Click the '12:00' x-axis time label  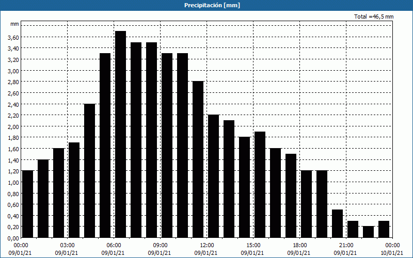207,246
